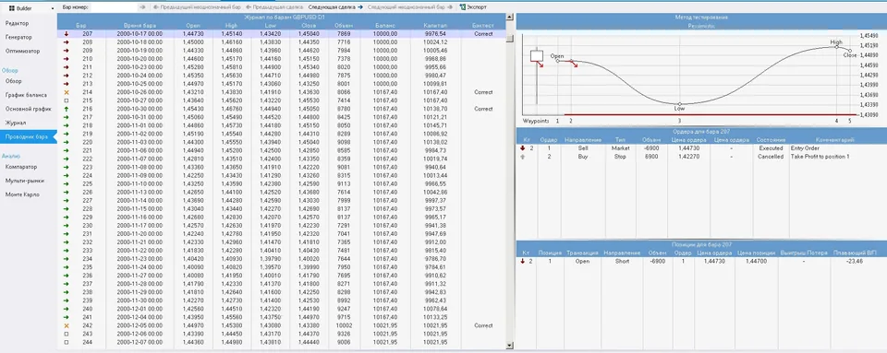This screenshot has width=887, height=353.
Task: Click the green arrow icon of bar 217
Action: (x=67, y=117)
